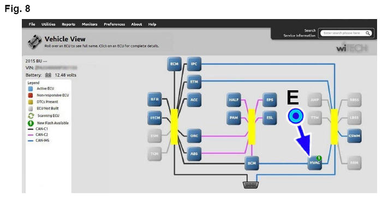Open the Preferences menu
This screenshot has height=198, width=382.
114,24
